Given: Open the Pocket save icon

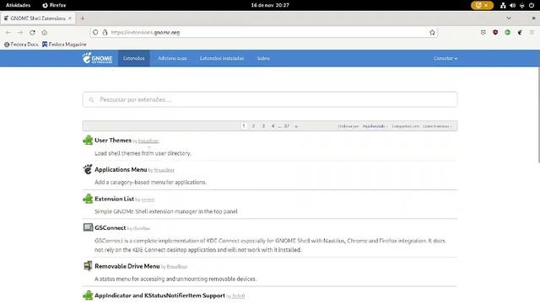Looking at the screenshot, I should (483, 32).
